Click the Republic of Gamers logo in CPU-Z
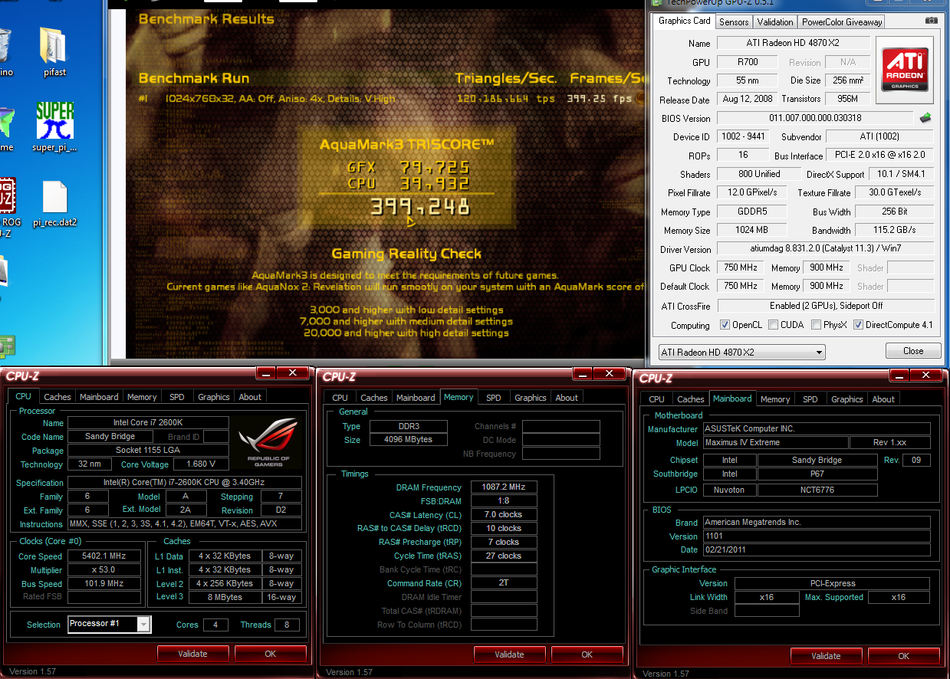The width and height of the screenshot is (950, 679). pyautogui.click(x=267, y=442)
